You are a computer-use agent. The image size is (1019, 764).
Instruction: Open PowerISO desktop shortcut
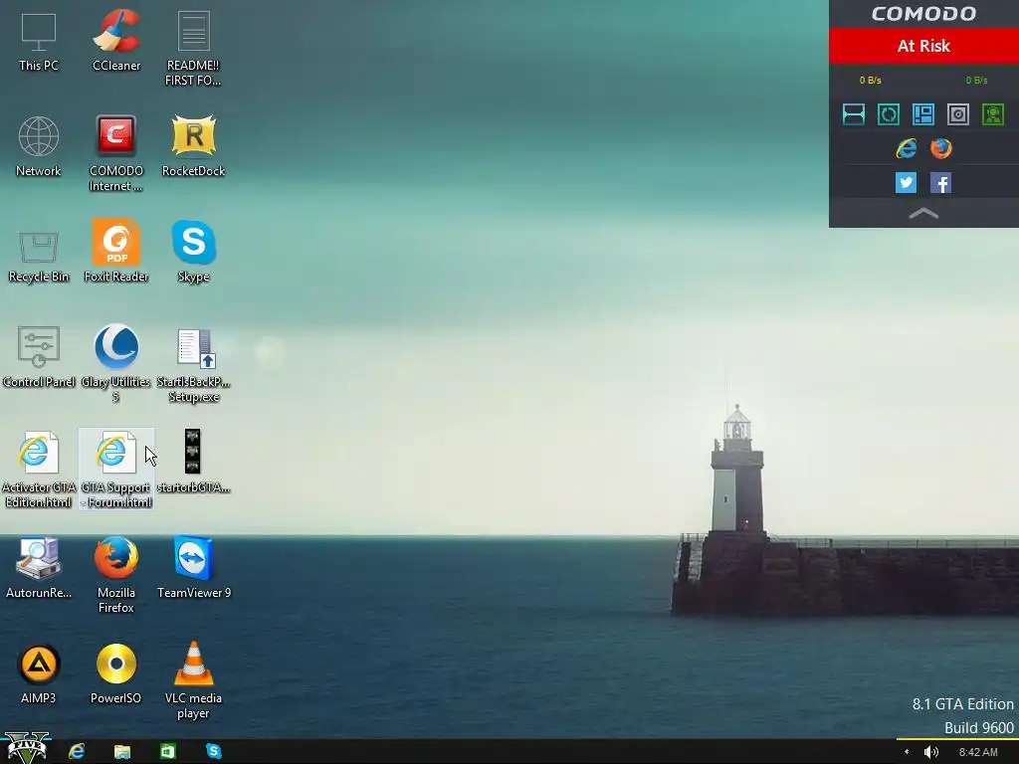(116, 674)
